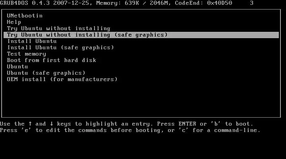Select OEM install (for manufacturers) entry
The width and height of the screenshot is (286, 159).
tap(62, 79)
